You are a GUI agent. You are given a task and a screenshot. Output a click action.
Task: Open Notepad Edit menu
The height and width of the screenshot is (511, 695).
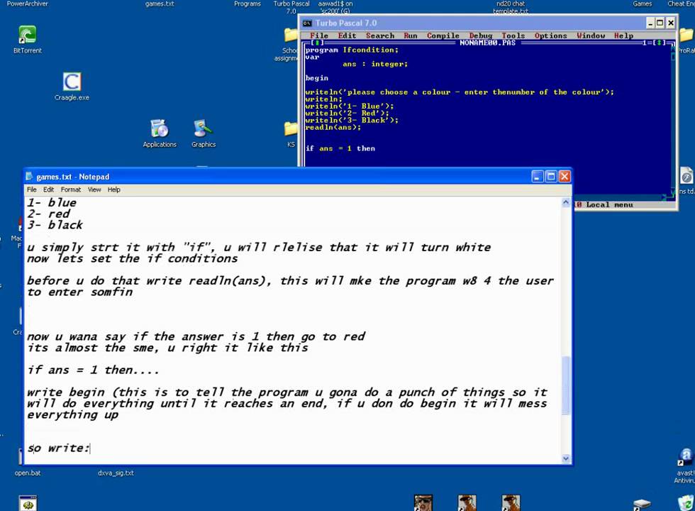48,189
